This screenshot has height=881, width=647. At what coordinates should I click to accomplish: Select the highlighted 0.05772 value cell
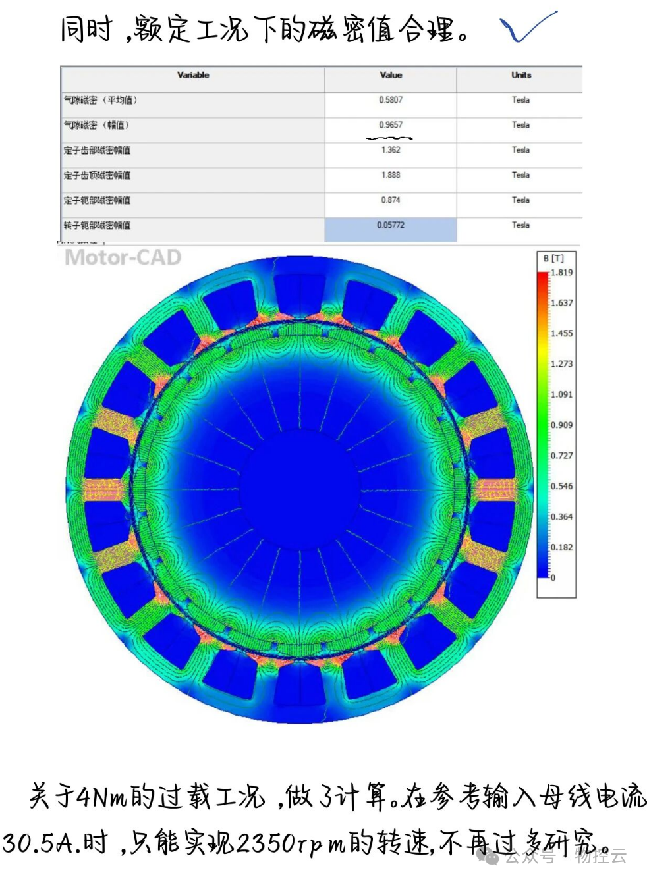tap(391, 226)
